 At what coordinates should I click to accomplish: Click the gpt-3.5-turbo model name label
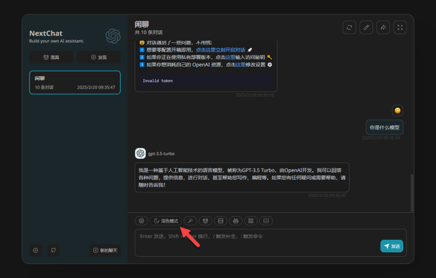tap(161, 154)
